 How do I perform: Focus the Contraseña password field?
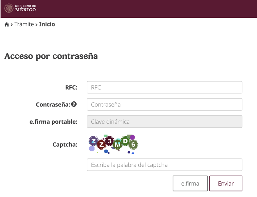164,104
